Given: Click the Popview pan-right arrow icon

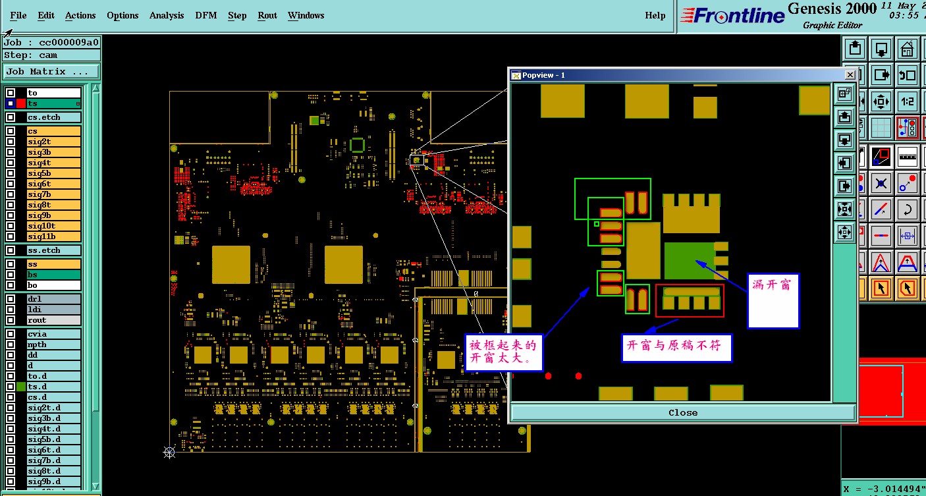Looking at the screenshot, I should (844, 186).
